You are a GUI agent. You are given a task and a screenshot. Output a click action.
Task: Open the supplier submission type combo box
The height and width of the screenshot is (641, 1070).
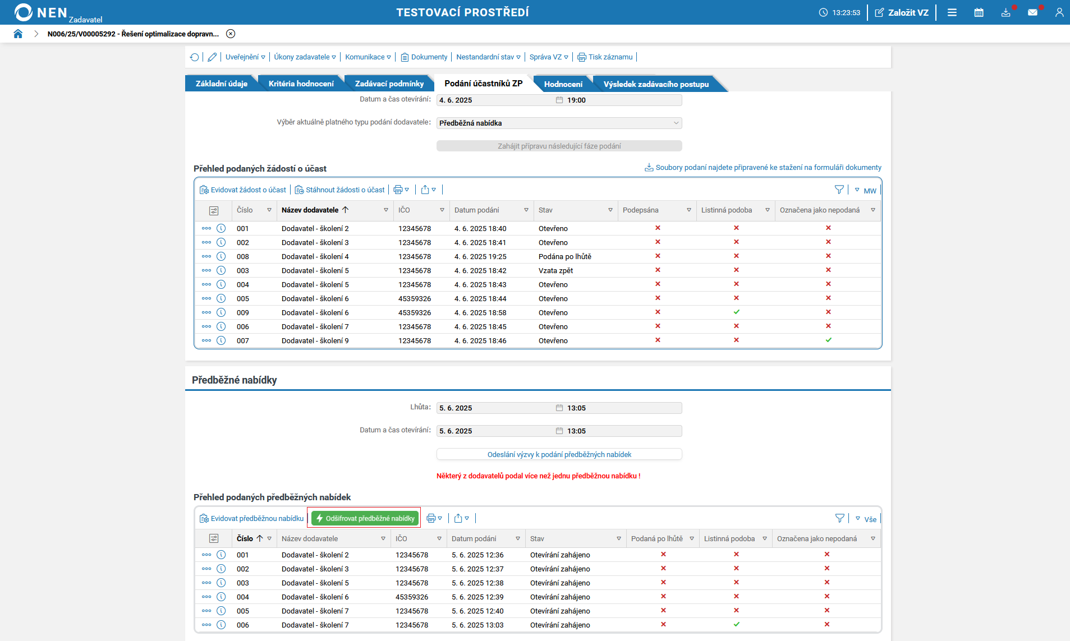(559, 123)
